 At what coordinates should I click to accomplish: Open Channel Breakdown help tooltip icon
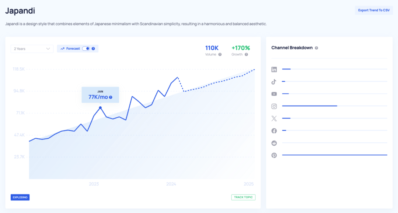coord(317,48)
